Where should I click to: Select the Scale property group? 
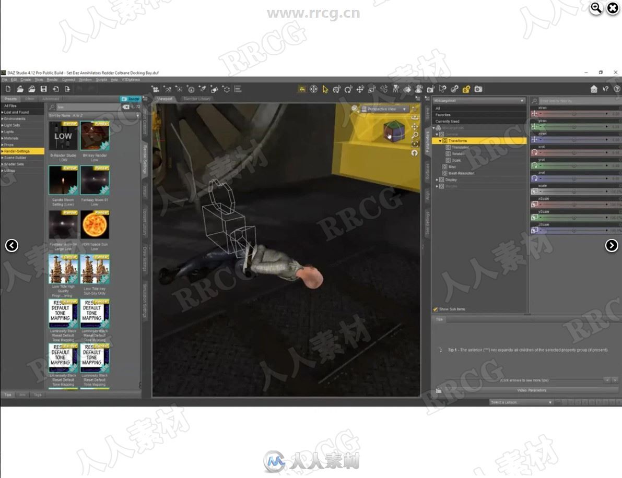tap(453, 161)
